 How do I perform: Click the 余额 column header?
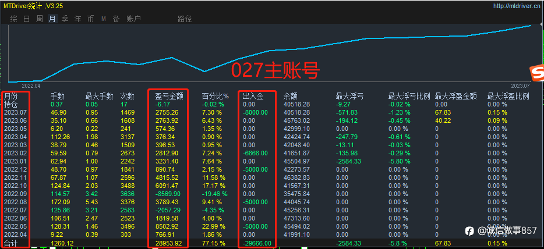click(x=291, y=97)
